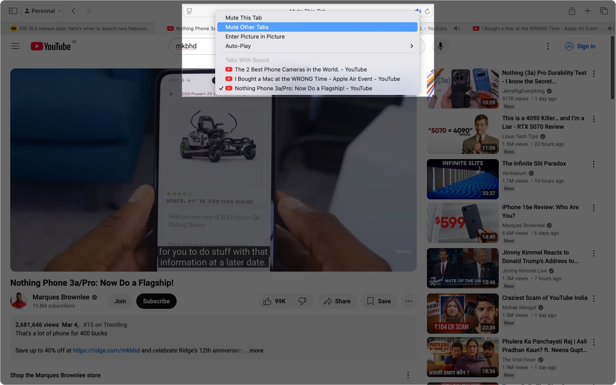Screen dimensions: 616x385
Task: Select I Bought a Mac at the WRONG Time entry
Action: click(317, 79)
